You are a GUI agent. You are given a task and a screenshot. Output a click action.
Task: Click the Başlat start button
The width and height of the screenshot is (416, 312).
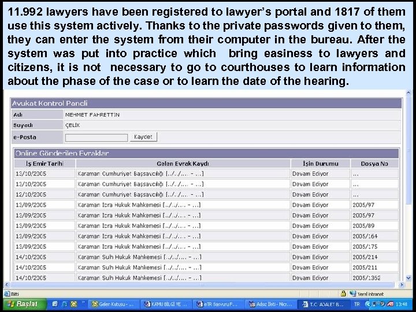24,304
